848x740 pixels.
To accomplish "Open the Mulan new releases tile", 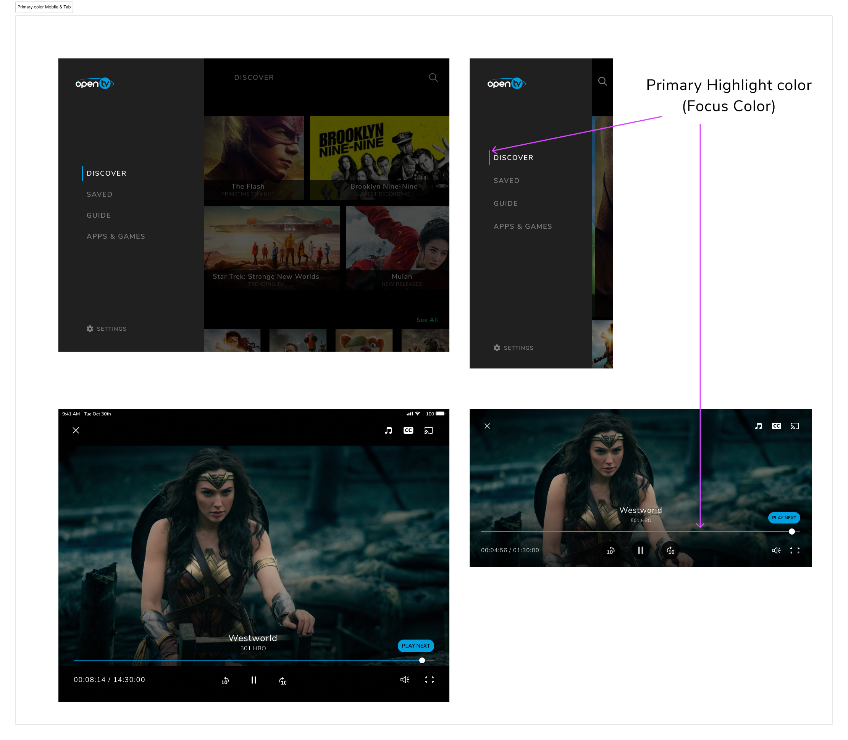I will (x=397, y=248).
